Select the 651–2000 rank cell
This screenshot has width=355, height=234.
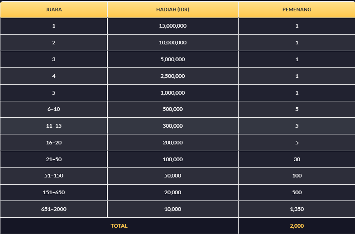[53, 209]
